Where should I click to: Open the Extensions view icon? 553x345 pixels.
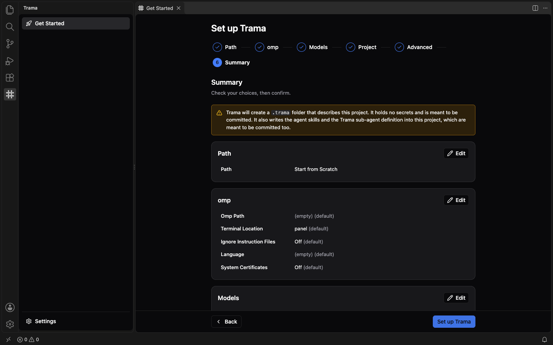10,77
